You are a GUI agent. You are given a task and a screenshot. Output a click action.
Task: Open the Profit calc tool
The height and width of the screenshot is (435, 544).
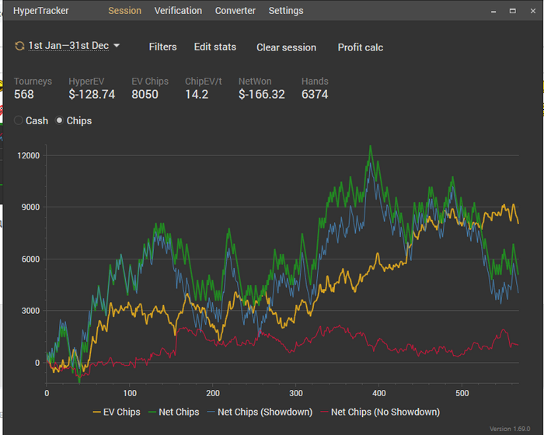(x=361, y=47)
